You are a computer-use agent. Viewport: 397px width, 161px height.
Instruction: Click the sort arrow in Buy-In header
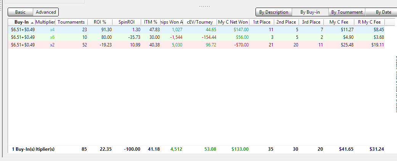point(32,22)
